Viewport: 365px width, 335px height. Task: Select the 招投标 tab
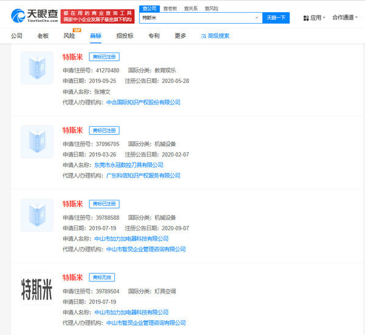[x=125, y=36]
